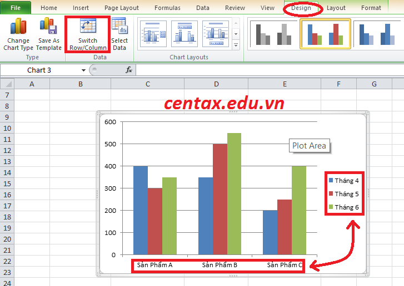Switch to the Data tab

pyautogui.click(x=203, y=8)
